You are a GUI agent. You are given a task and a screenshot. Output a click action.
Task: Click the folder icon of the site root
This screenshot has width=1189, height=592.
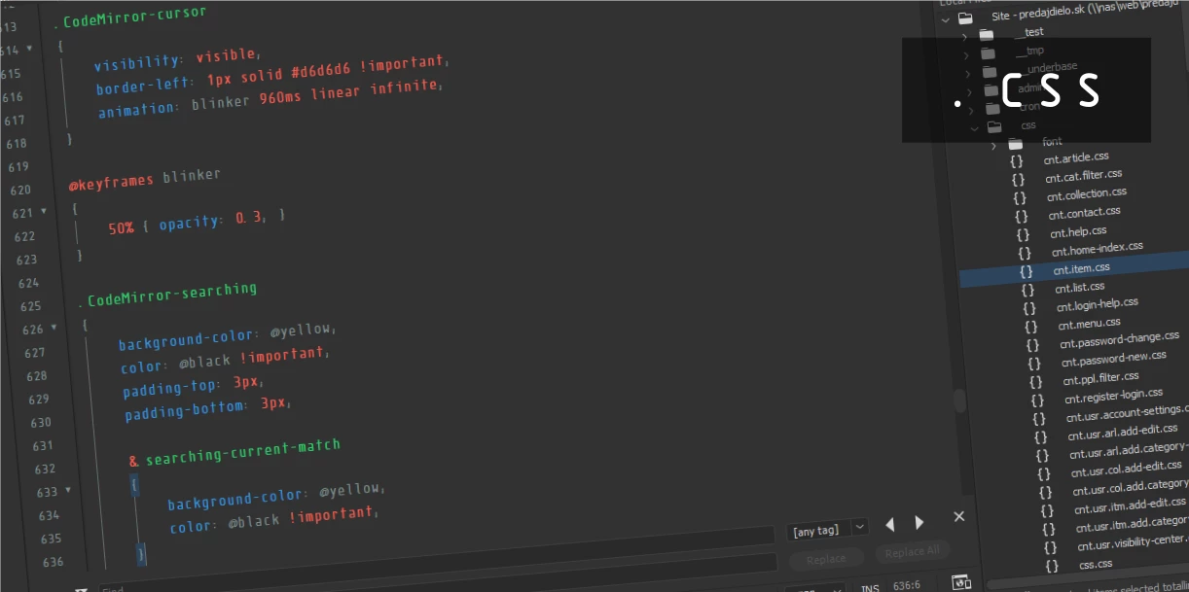click(964, 17)
